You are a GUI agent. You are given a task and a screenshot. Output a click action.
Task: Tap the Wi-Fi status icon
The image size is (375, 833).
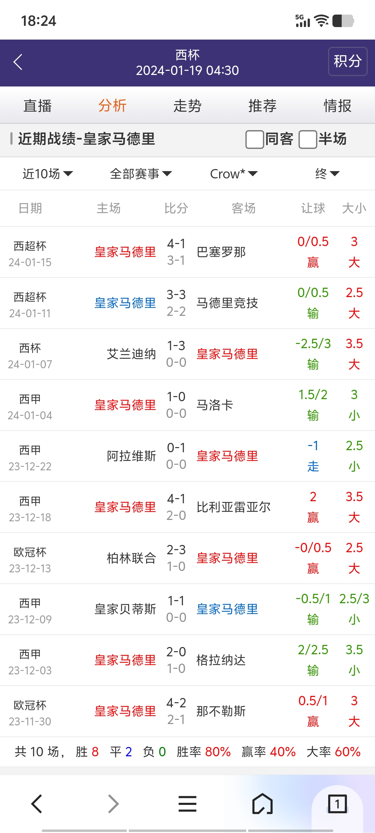322,21
